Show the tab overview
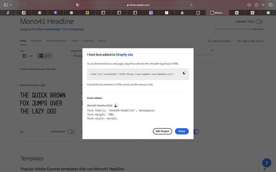 point(270,5)
